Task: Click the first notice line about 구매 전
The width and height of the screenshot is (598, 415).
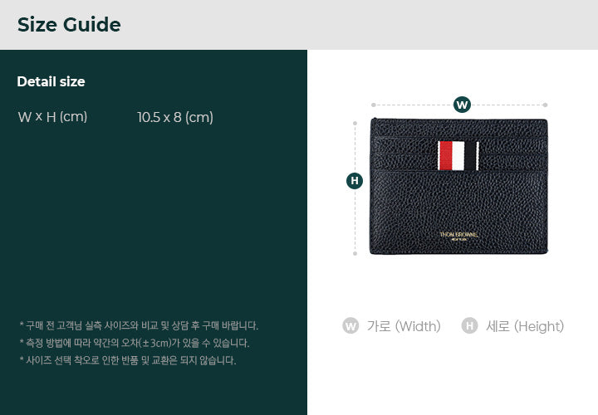Action: pos(139,326)
